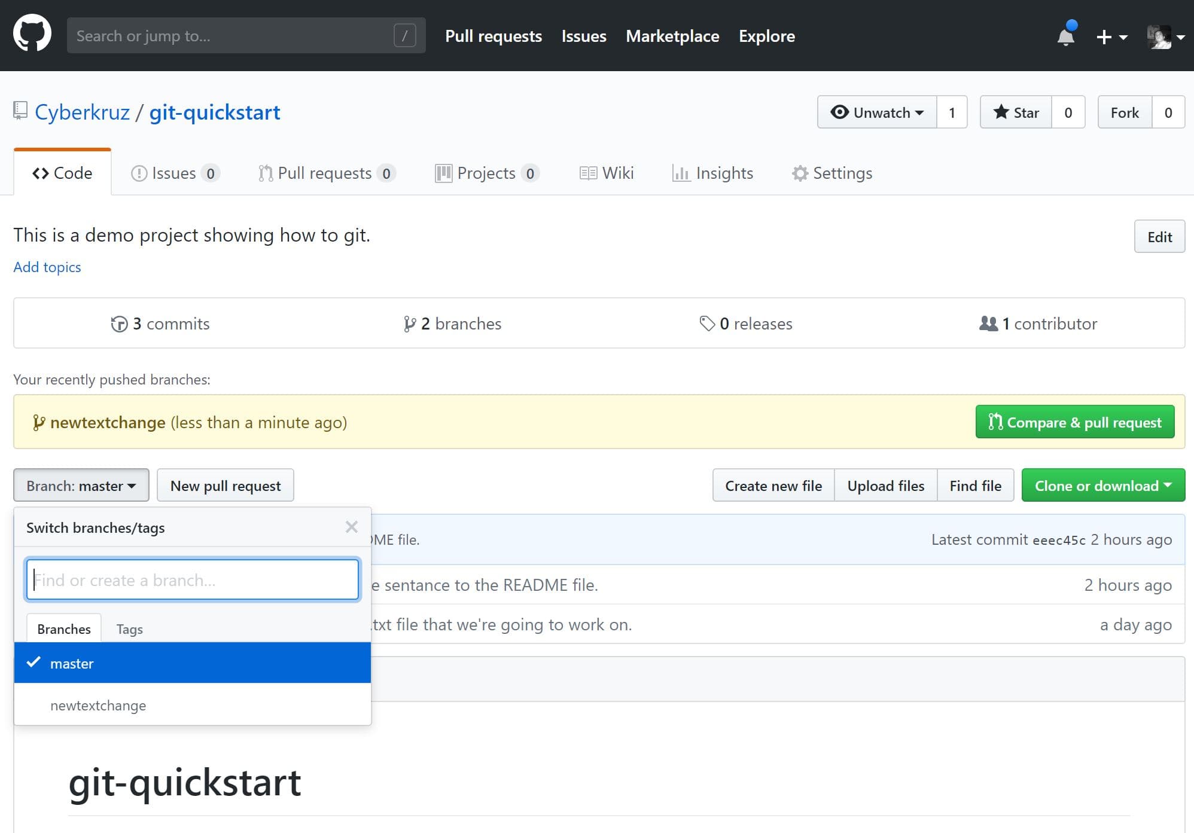Open the Cyberkruz owner profile link
The width and height of the screenshot is (1194, 833).
(x=83, y=112)
